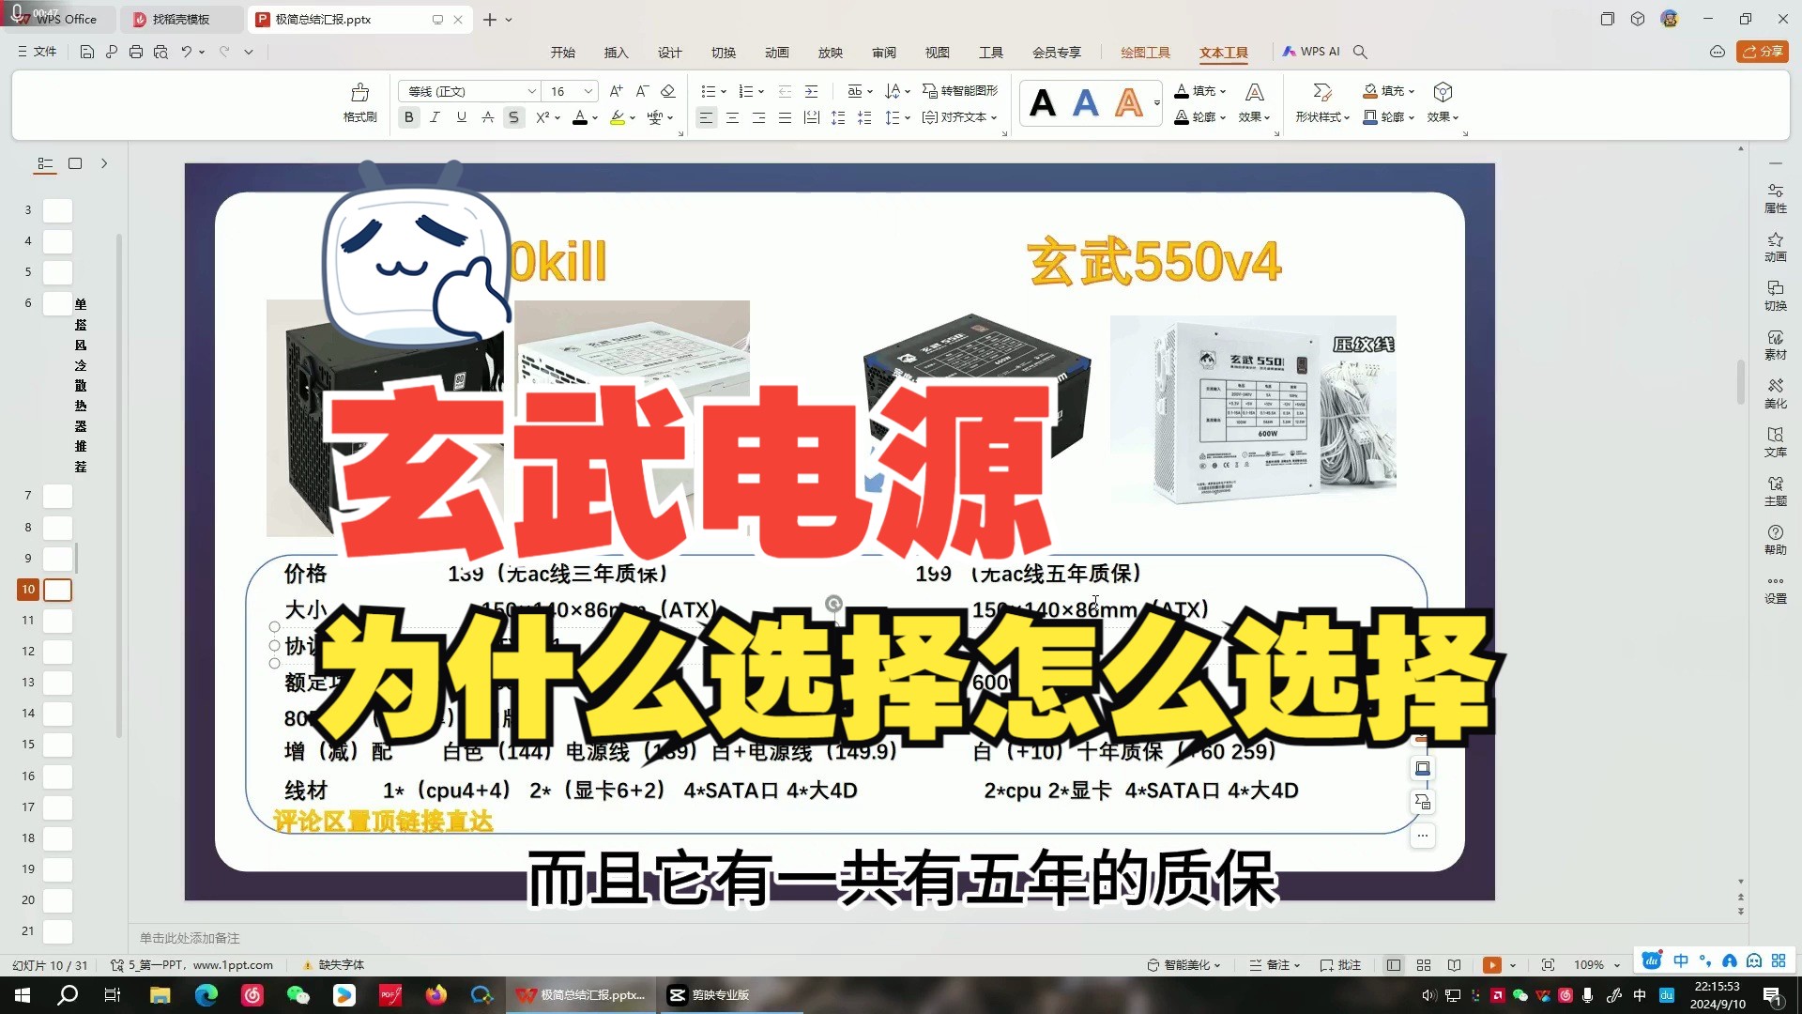Switch to the Animation (动画) tab
The width and height of the screenshot is (1802, 1014).
(777, 53)
